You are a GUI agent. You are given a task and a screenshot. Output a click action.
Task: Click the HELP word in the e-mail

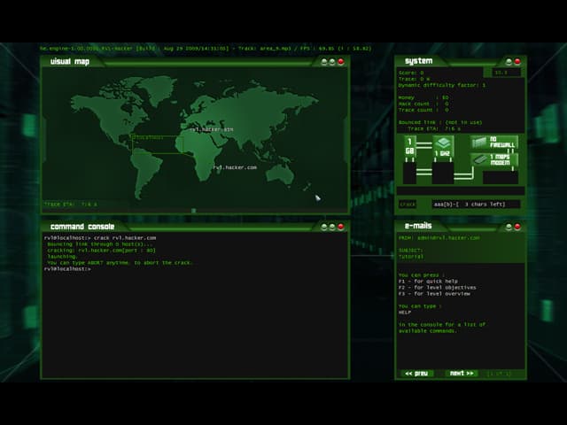pyautogui.click(x=405, y=313)
